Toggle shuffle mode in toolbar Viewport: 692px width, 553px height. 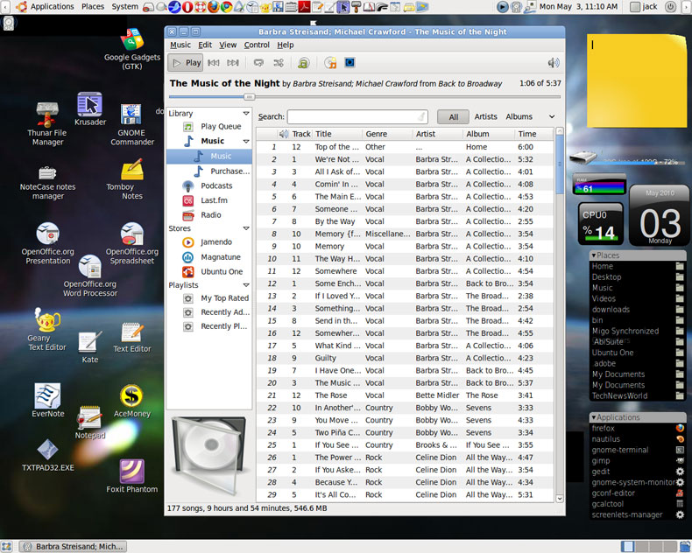tap(279, 63)
